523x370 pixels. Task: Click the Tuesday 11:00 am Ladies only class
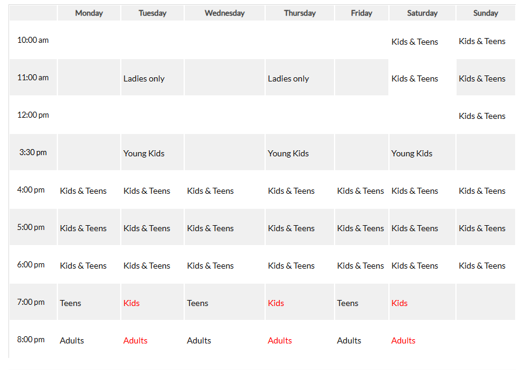pyautogui.click(x=144, y=78)
